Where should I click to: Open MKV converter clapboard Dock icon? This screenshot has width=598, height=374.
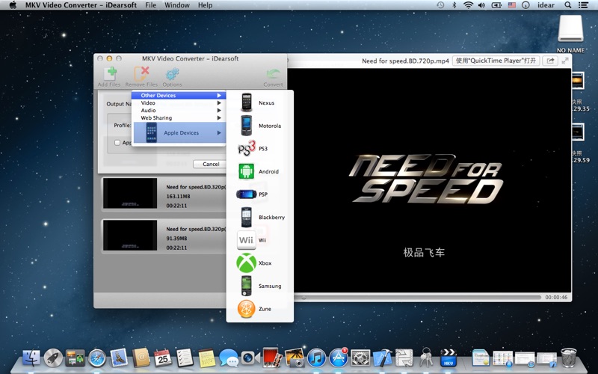pyautogui.click(x=449, y=358)
